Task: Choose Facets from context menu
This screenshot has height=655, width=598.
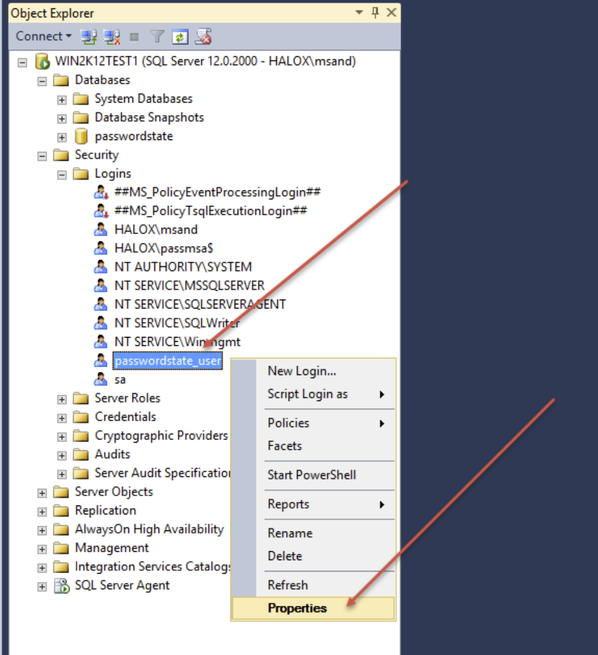Action: 314,446
